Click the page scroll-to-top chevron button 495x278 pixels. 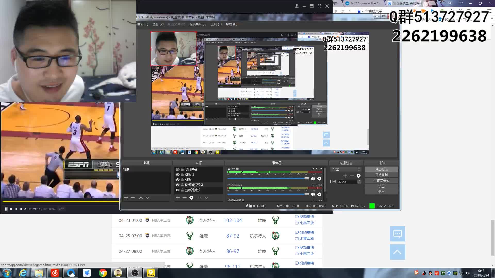(x=397, y=252)
